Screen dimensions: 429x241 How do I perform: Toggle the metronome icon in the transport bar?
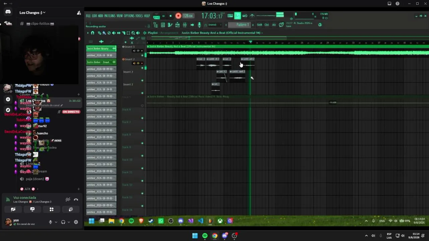tap(252, 16)
